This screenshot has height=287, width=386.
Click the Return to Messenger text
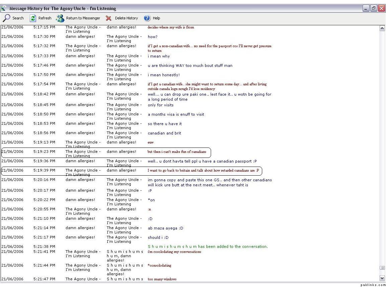83,18
